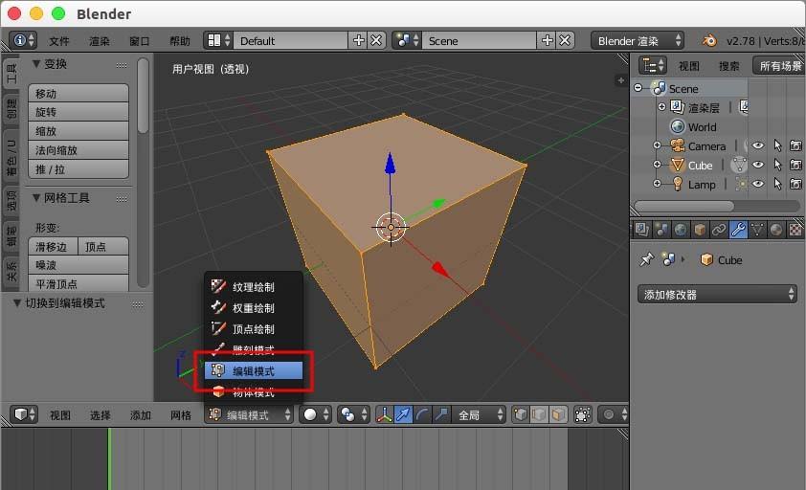Click the Cube object icon in properties breadcrumb
The width and height of the screenshot is (806, 490).
point(706,259)
